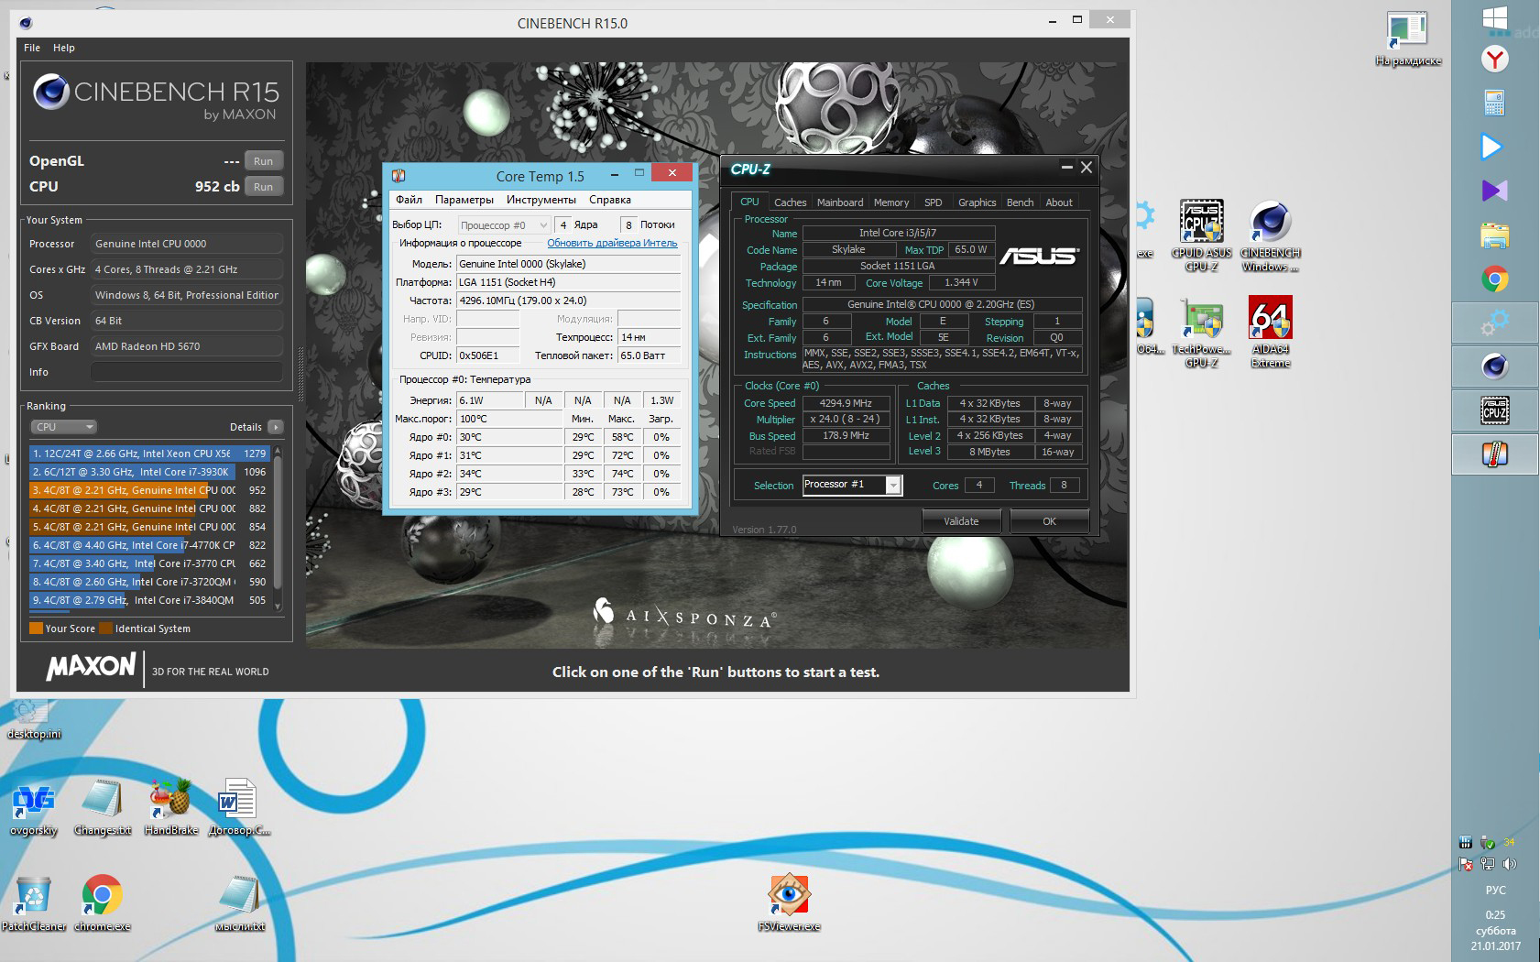The height and width of the screenshot is (962, 1540).
Task: Open the Справка menu in Core Temp
Action: point(610,200)
